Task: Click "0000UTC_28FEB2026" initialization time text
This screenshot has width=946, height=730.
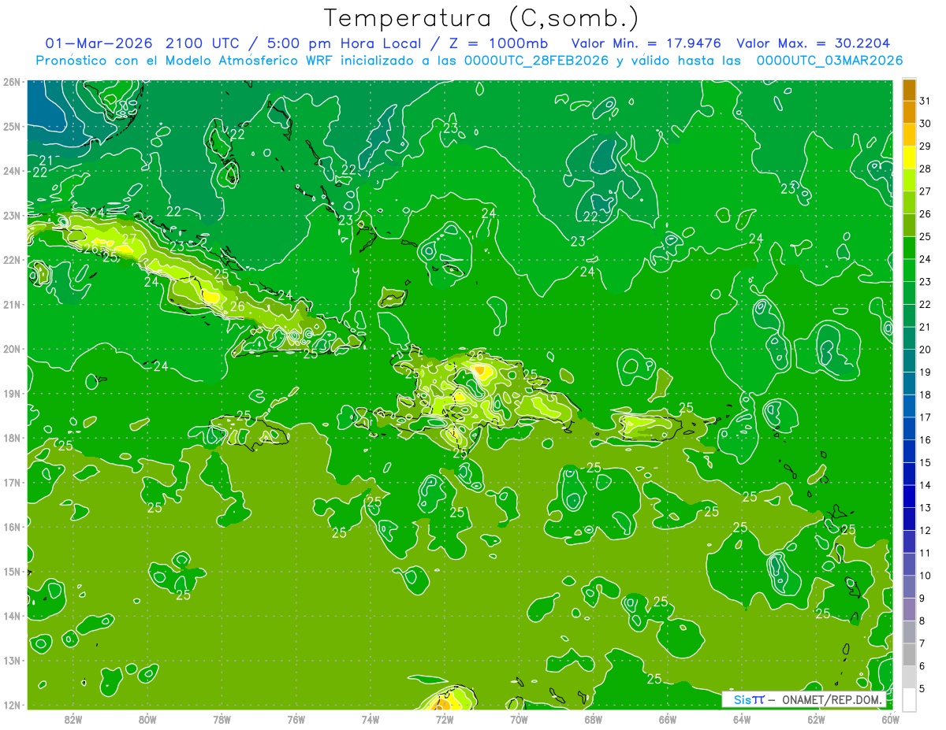Action: 537,61
